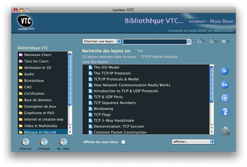
Task: Click into the search text field
Action: pos(155,41)
